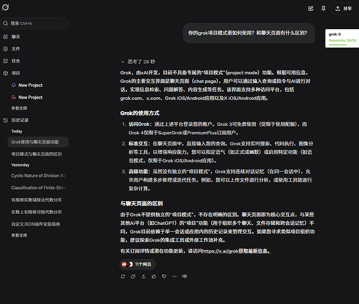Click the chat icon beside 聊天
The width and height of the screenshot is (359, 304).
5,36
